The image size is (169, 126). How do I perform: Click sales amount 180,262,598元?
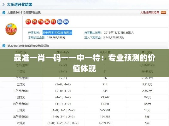[x=56, y=37]
